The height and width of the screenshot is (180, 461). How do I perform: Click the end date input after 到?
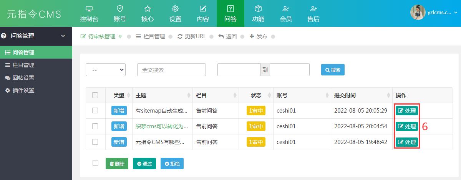[290, 70]
